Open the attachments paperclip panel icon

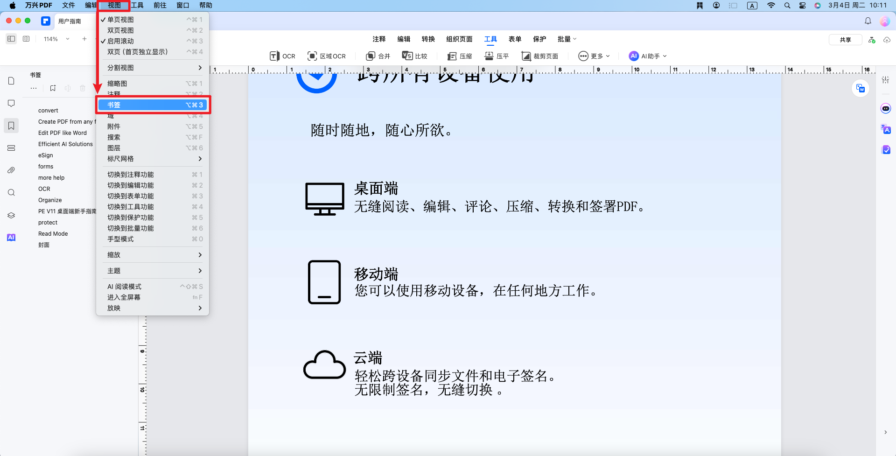coord(11,170)
